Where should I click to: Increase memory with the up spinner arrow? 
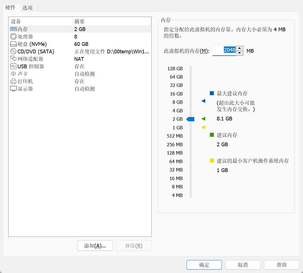click(x=240, y=48)
